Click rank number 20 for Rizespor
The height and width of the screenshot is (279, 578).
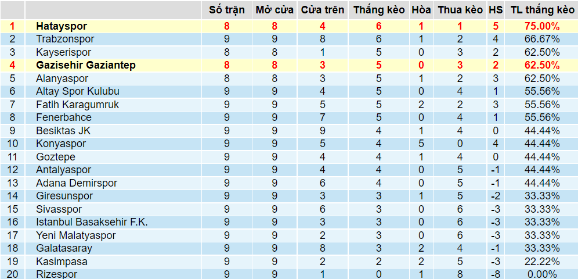click(12, 274)
